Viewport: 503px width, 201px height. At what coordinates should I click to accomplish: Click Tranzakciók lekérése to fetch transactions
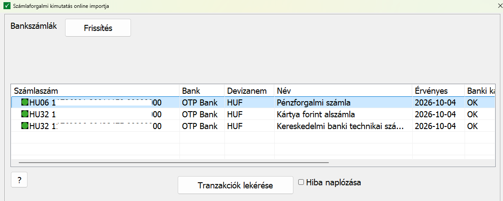click(x=235, y=185)
